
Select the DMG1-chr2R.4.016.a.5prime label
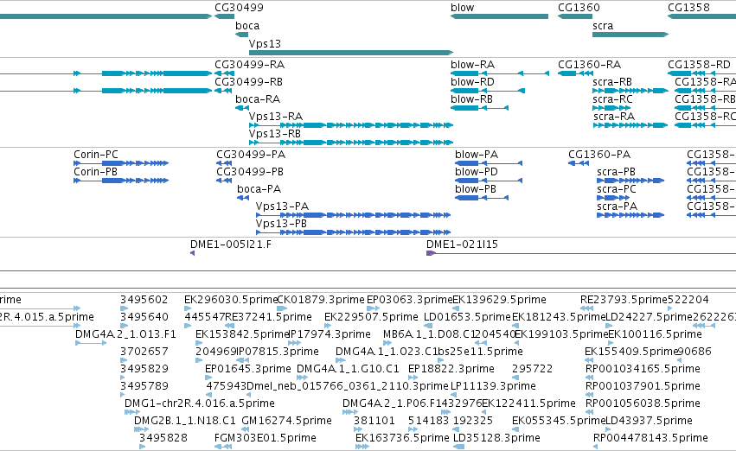200,403
